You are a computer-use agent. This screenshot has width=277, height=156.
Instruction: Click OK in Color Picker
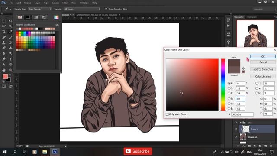tap(263, 56)
